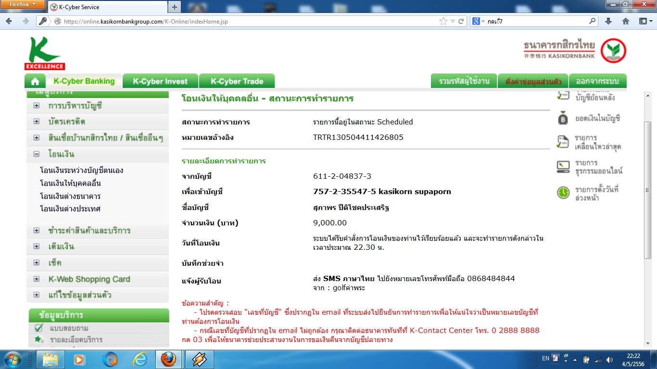
Task: Click the Google search input field
Action: pos(537,21)
